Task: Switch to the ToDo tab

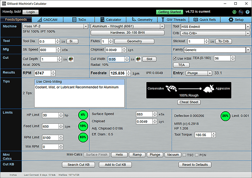Action: pyautogui.click(x=79, y=19)
